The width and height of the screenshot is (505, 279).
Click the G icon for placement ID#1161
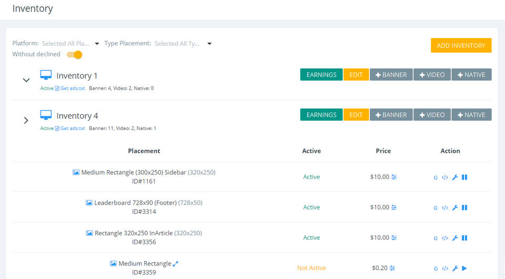[436, 177]
